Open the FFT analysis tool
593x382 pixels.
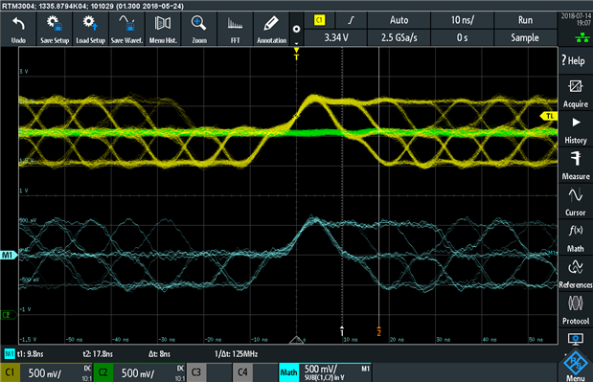tap(235, 30)
